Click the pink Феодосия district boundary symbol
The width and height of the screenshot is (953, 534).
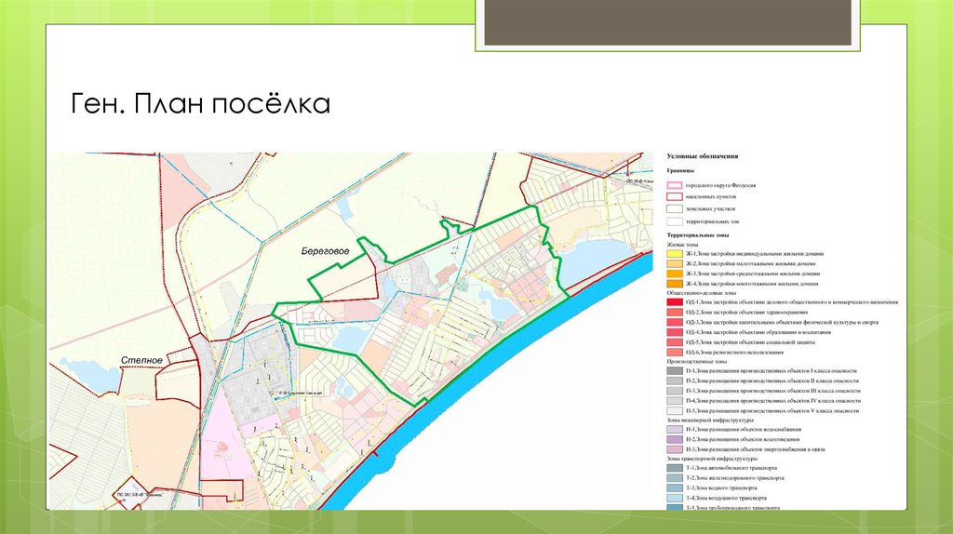tap(675, 186)
